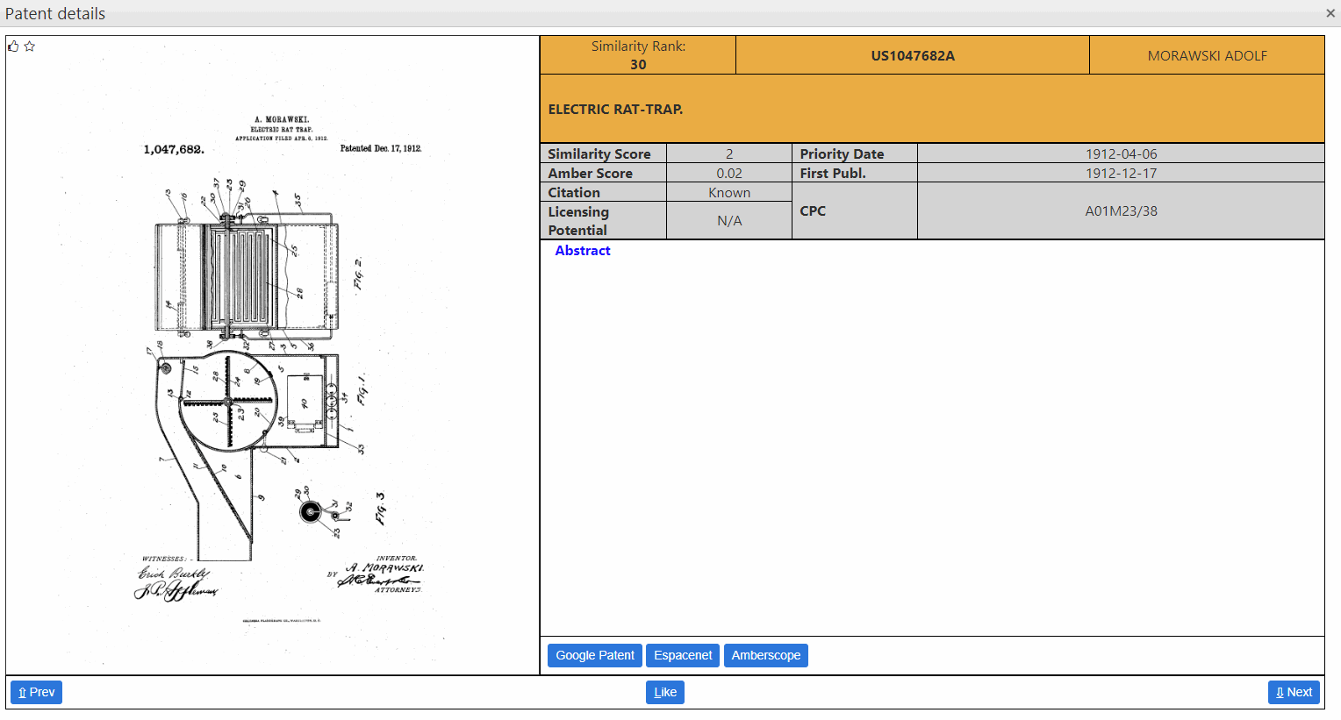Click the First Publ. date 1912-12-17

click(1121, 174)
